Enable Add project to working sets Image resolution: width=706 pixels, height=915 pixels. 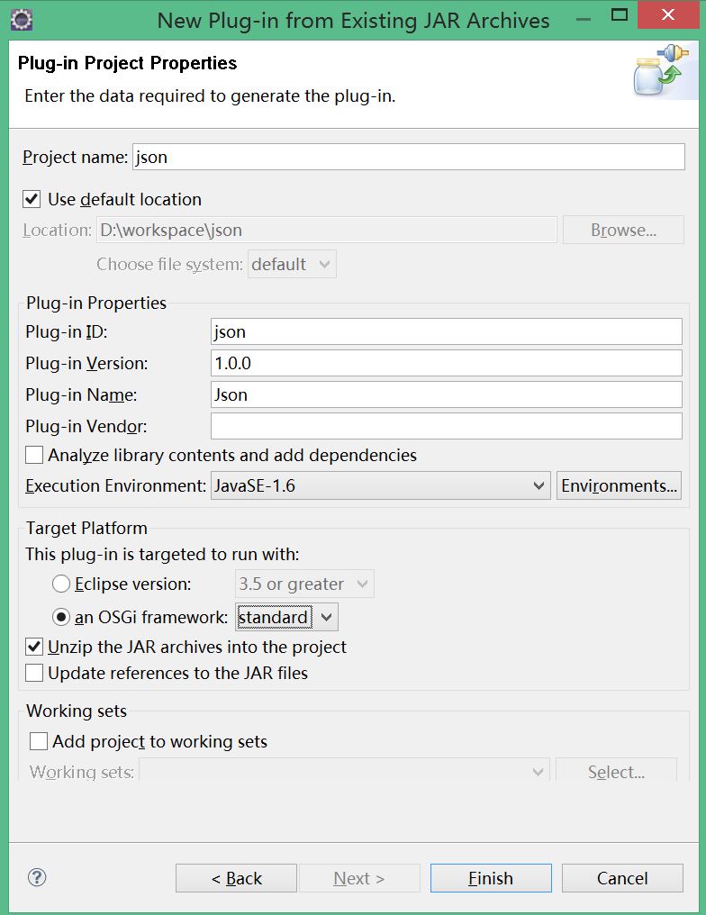(x=39, y=741)
